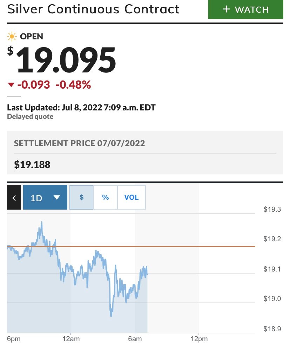
Task: Click the plus icon on Watch button
Action: point(226,9)
